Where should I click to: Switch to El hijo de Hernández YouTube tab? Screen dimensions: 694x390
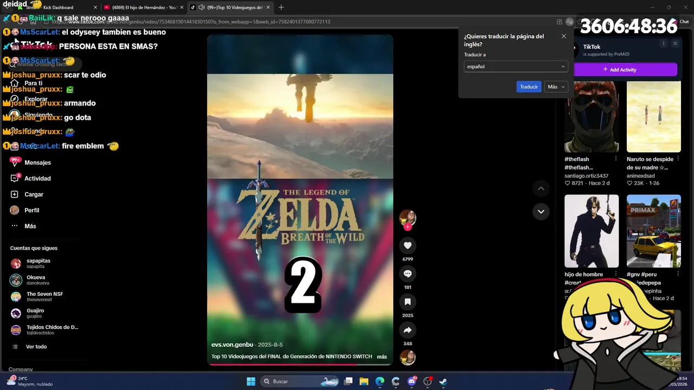pyautogui.click(x=144, y=8)
